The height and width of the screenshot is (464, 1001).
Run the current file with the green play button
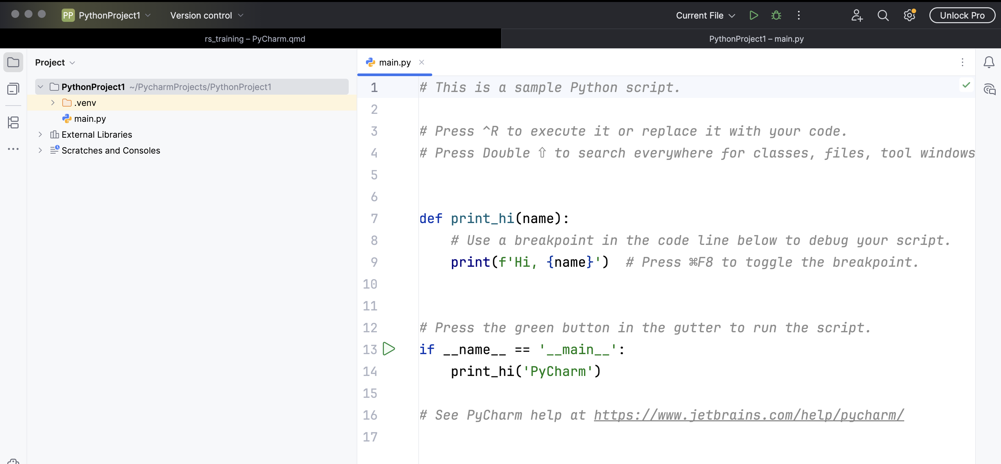tap(753, 16)
